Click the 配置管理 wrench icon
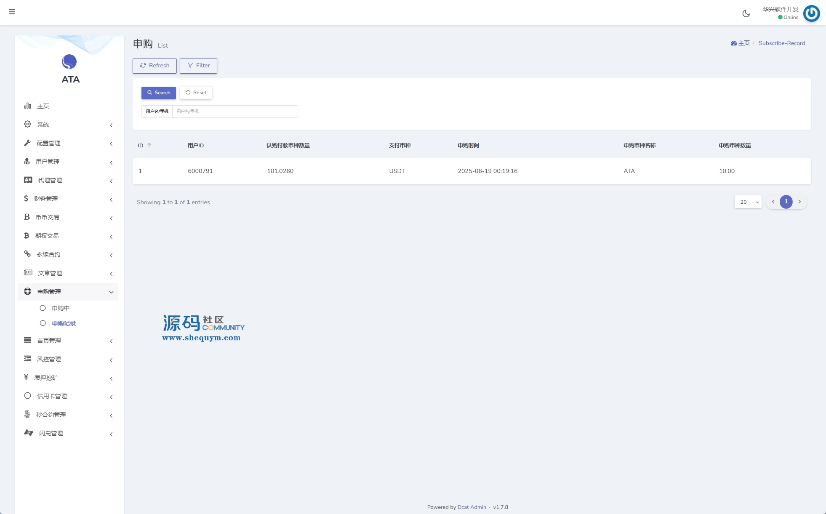Screen dimensions: 826x514 [27, 143]
